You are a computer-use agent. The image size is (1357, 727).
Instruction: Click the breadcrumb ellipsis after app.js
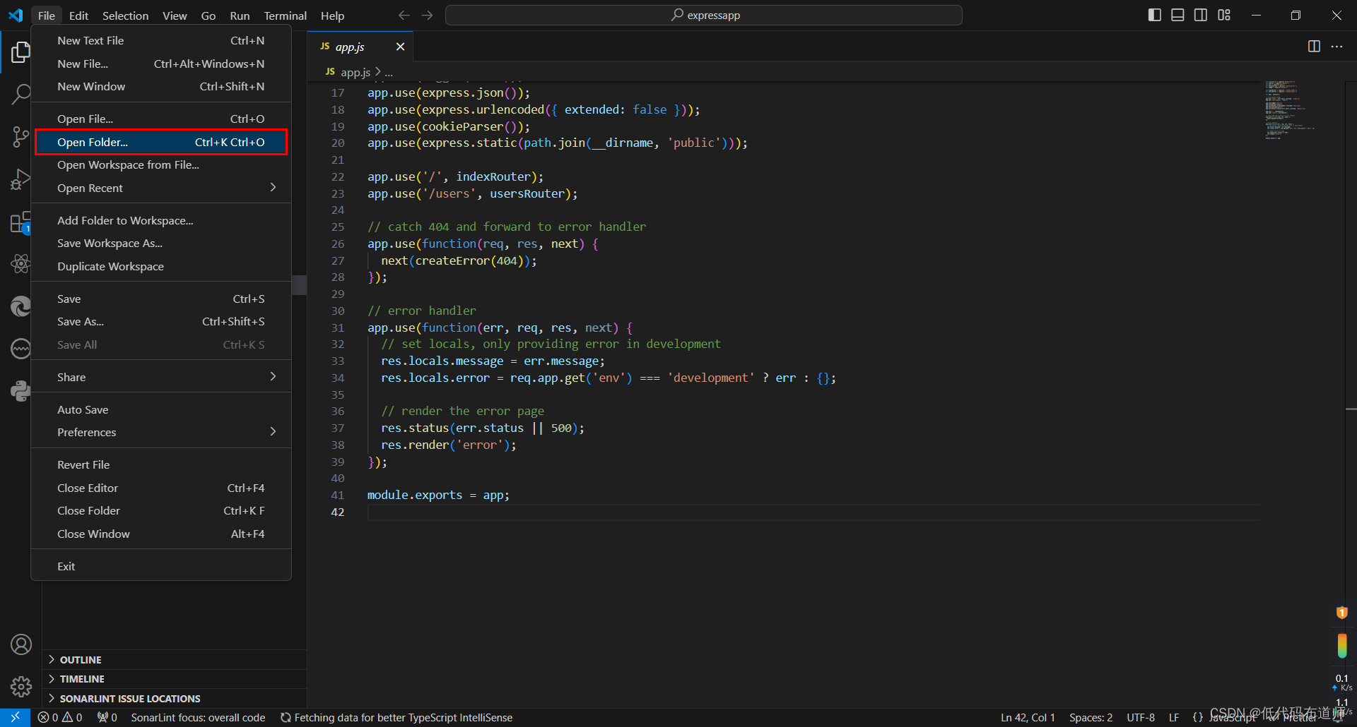389,73
